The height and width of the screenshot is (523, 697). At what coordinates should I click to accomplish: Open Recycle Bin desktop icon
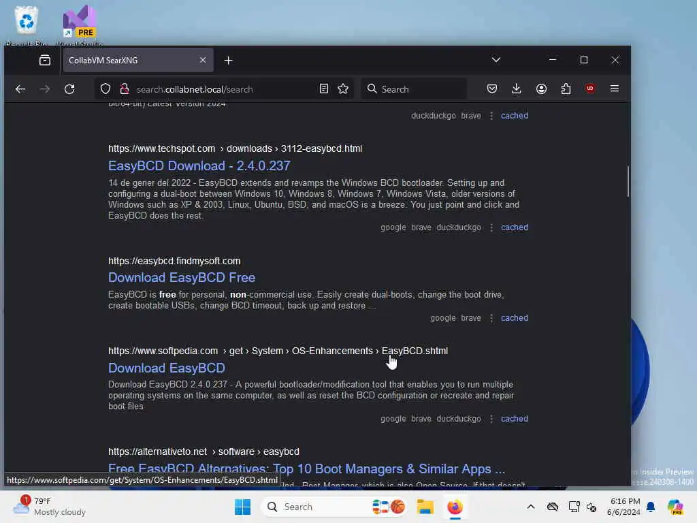27,26
